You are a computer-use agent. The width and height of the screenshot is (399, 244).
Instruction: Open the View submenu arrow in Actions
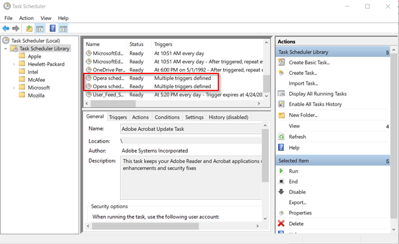point(387,126)
